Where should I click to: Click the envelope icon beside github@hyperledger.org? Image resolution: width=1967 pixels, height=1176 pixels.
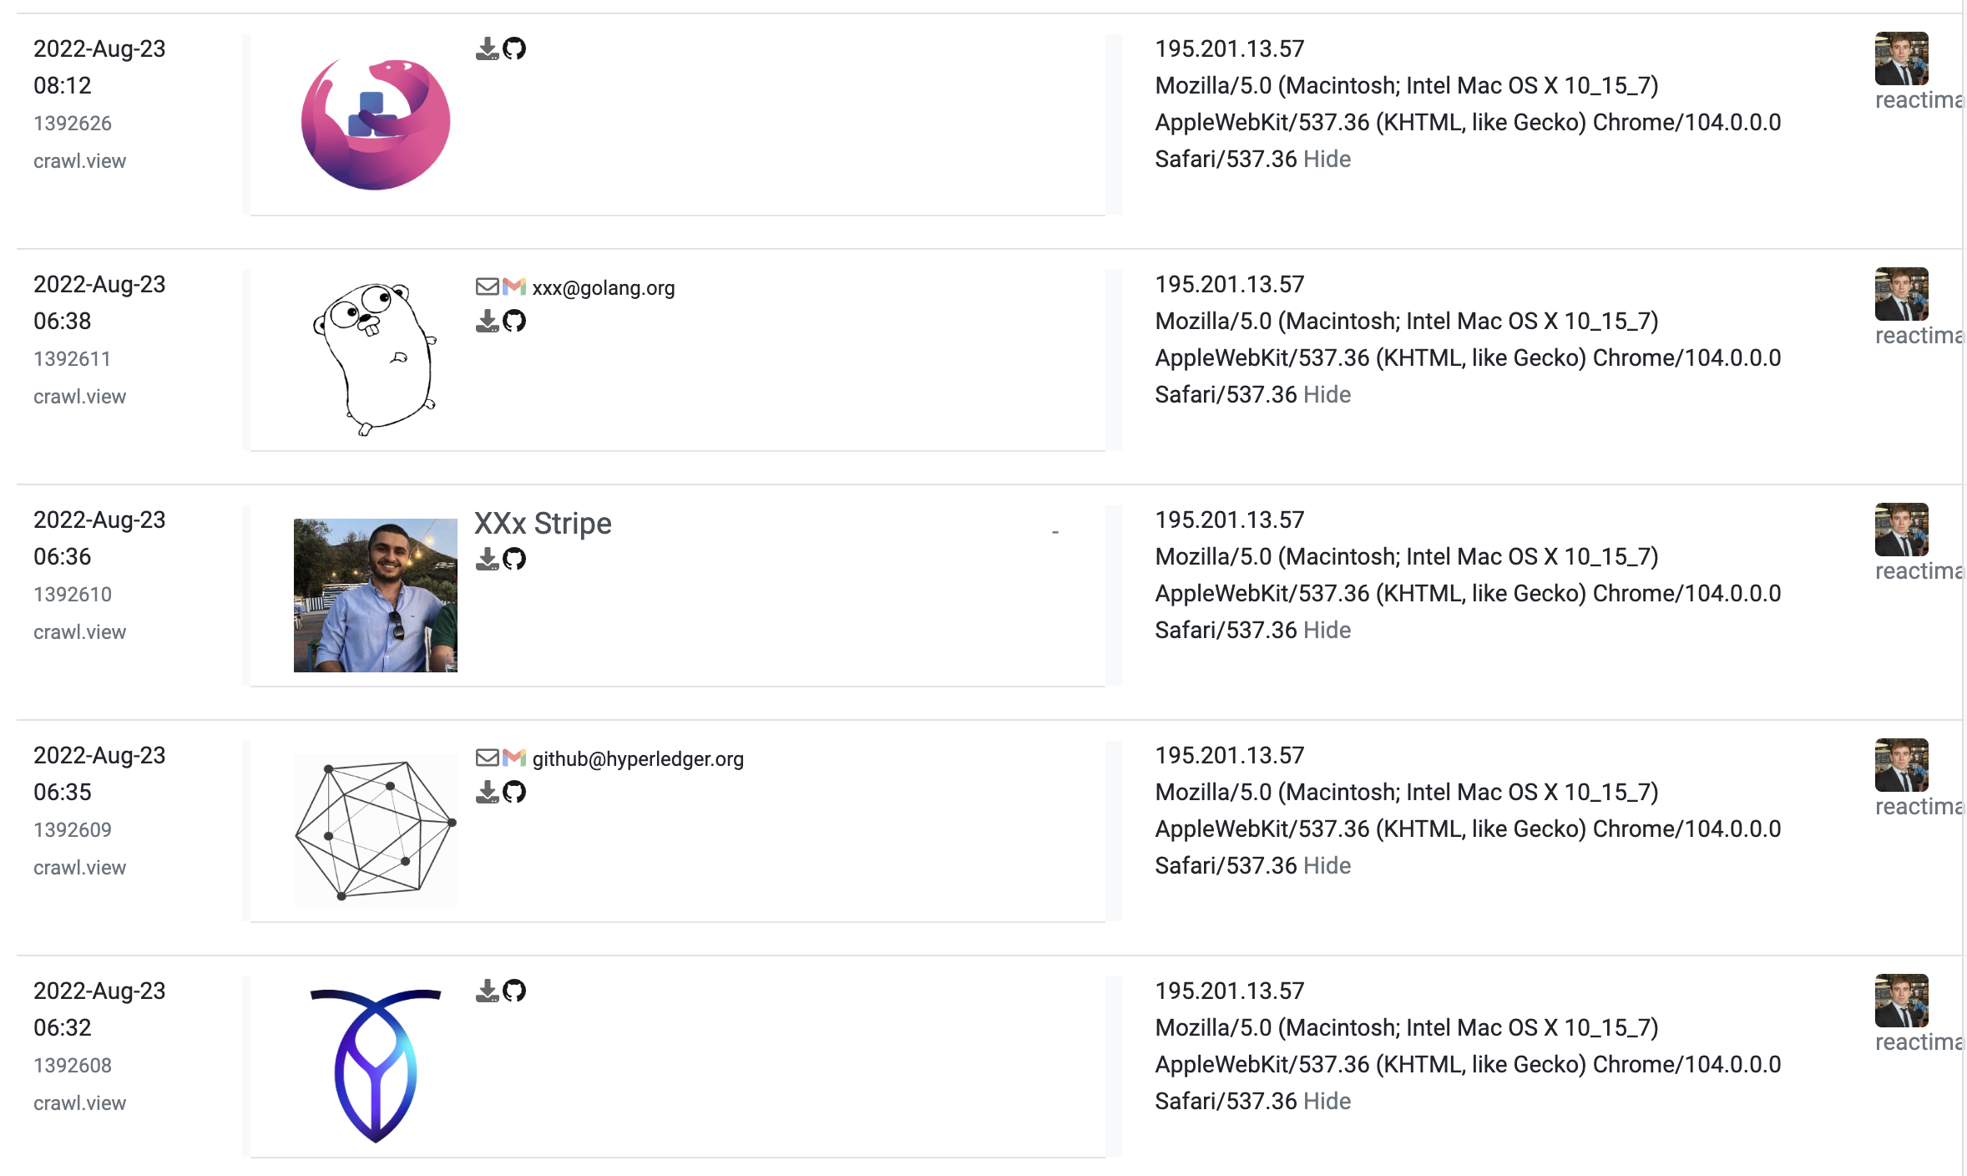(x=487, y=758)
